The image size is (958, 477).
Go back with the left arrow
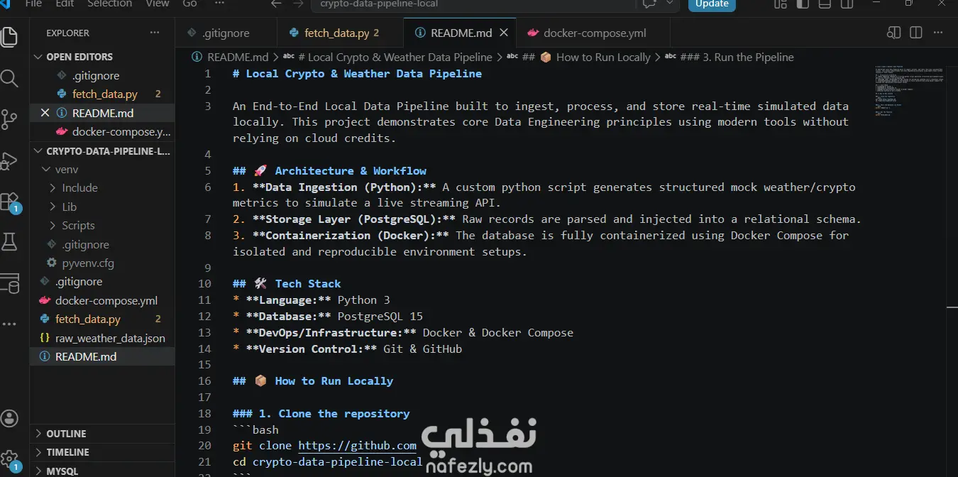(276, 4)
